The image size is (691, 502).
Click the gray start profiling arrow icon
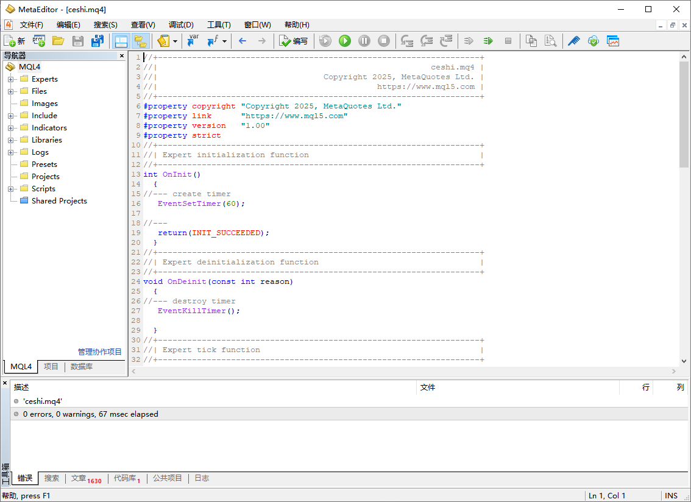click(469, 41)
